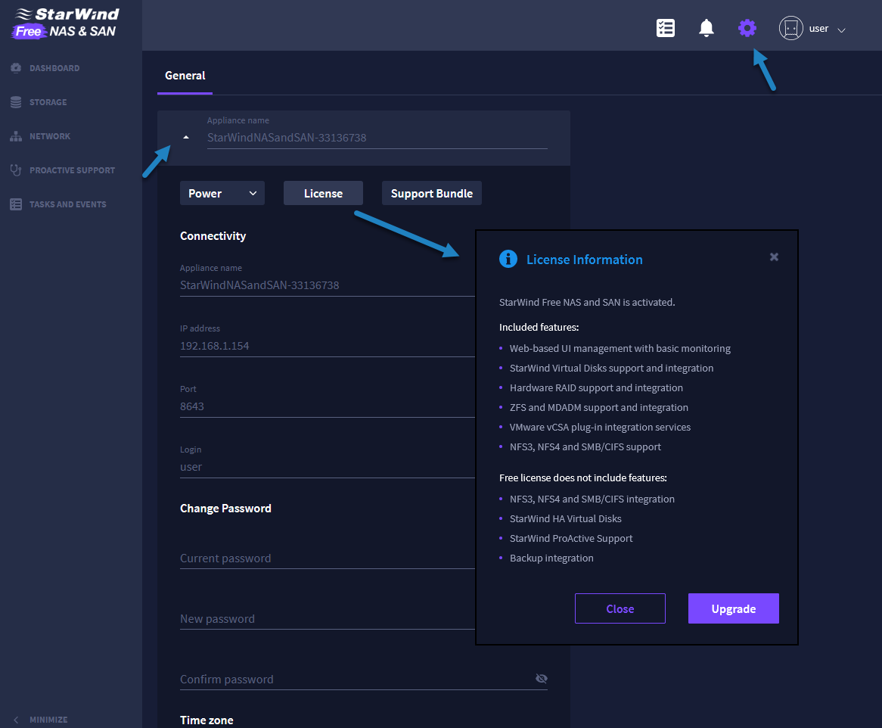Click 'StarWind Virtual Disks support and integration'
Viewport: 882px width, 728px height.
pyautogui.click(x=611, y=368)
